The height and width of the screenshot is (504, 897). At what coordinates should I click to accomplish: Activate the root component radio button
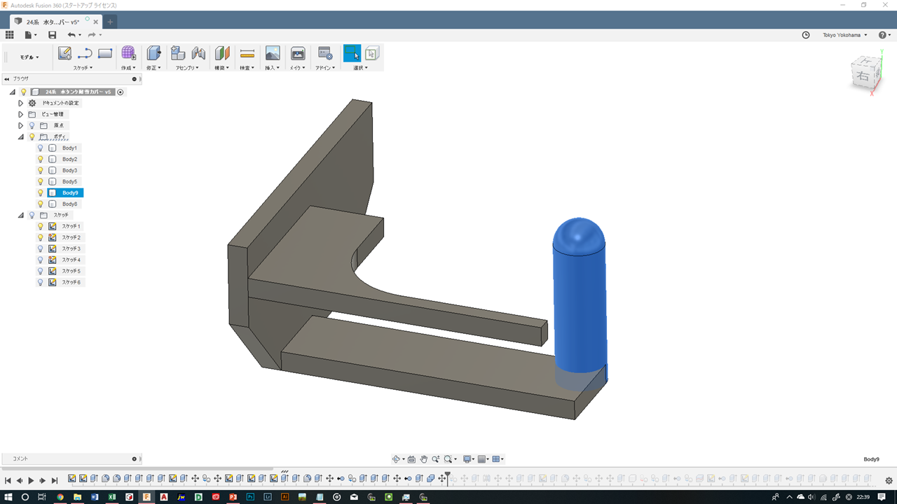click(x=121, y=92)
